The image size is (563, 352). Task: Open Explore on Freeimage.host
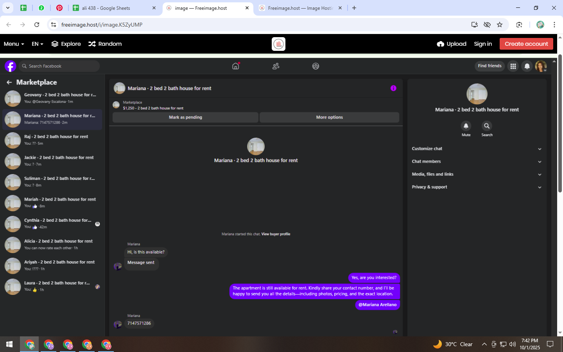click(x=66, y=44)
